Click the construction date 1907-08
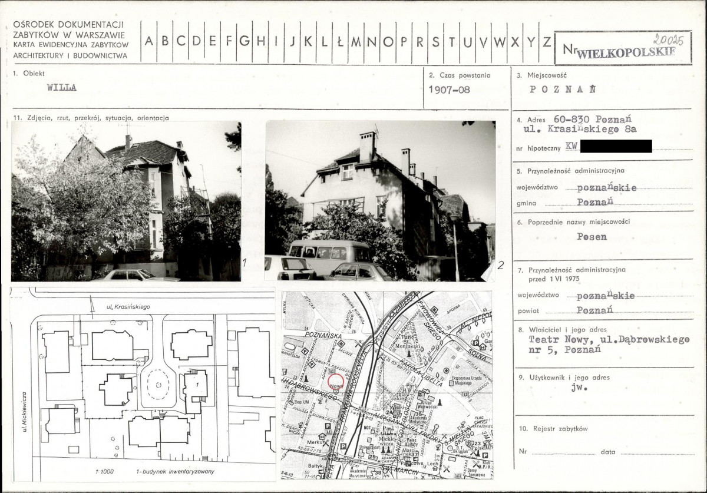The image size is (707, 493). coord(450,90)
